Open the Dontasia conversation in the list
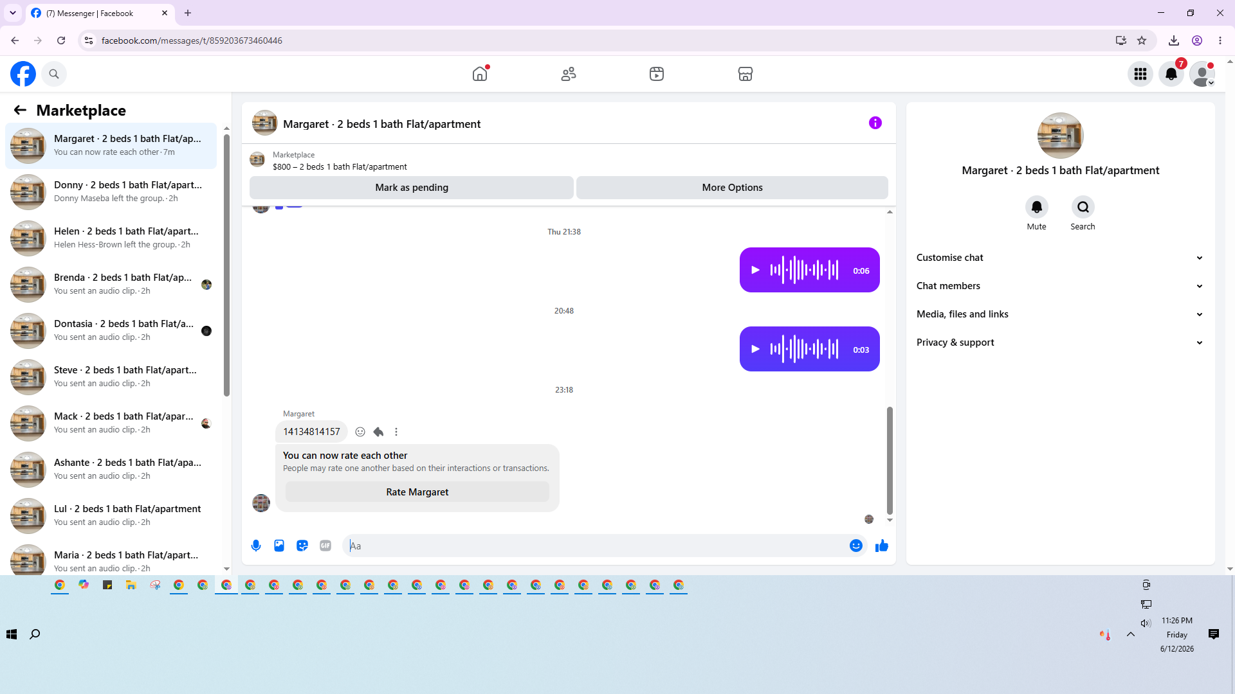 tap(111, 331)
